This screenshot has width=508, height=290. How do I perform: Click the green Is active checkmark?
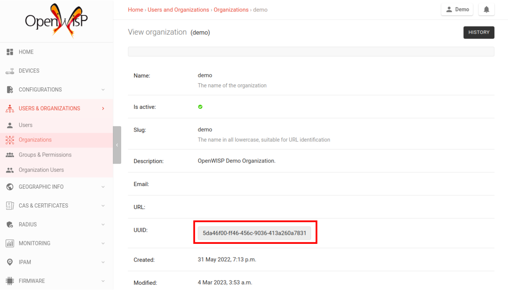(200, 107)
